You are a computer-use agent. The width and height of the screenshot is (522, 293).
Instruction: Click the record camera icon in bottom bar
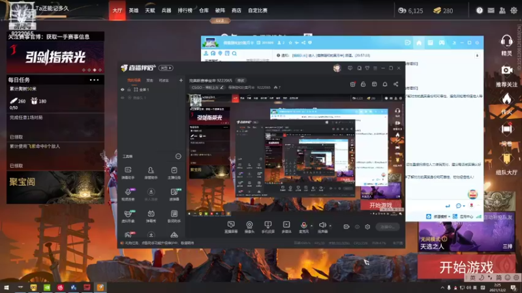tap(346, 227)
